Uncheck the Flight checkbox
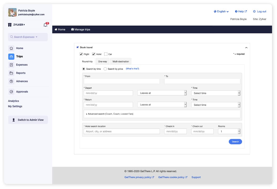 coord(81,54)
